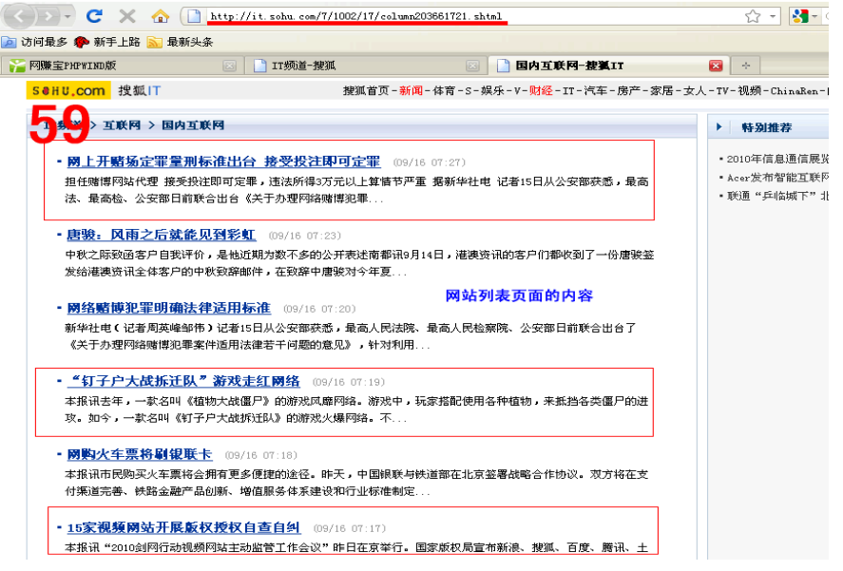
Task: Open sidebar link Acer发布智能互联网
Action: click(777, 178)
